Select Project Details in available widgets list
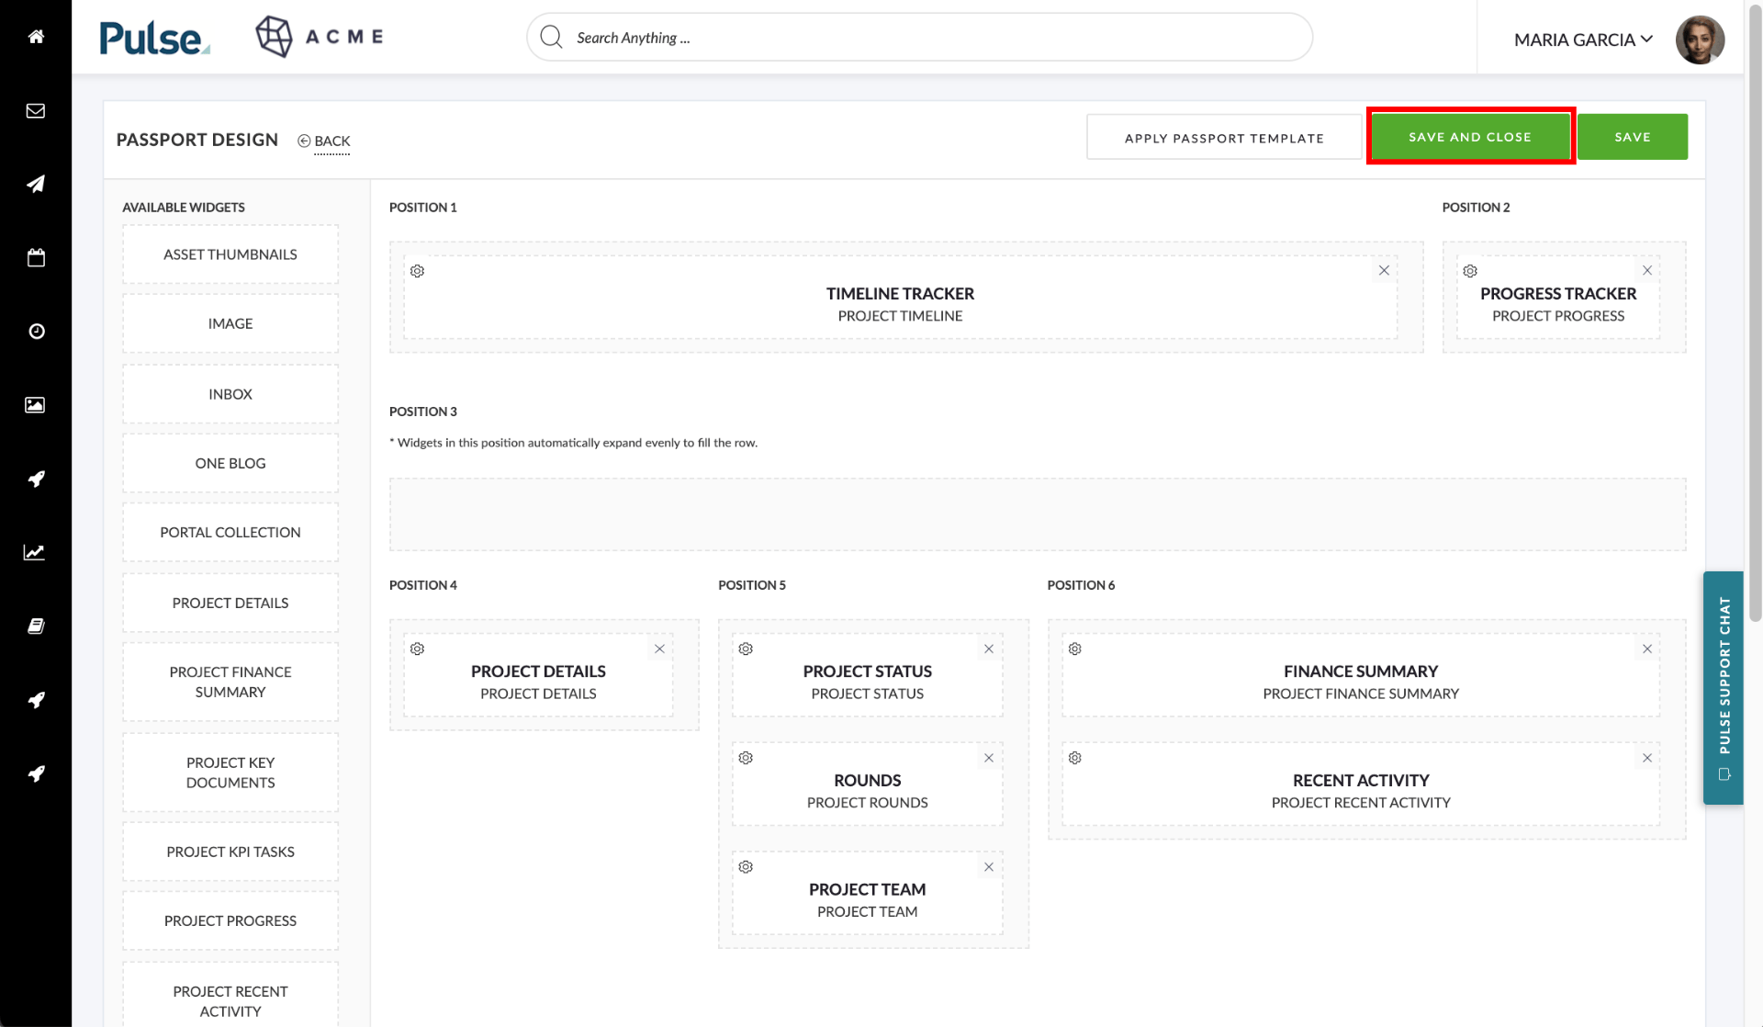1763x1027 pixels. click(x=230, y=603)
